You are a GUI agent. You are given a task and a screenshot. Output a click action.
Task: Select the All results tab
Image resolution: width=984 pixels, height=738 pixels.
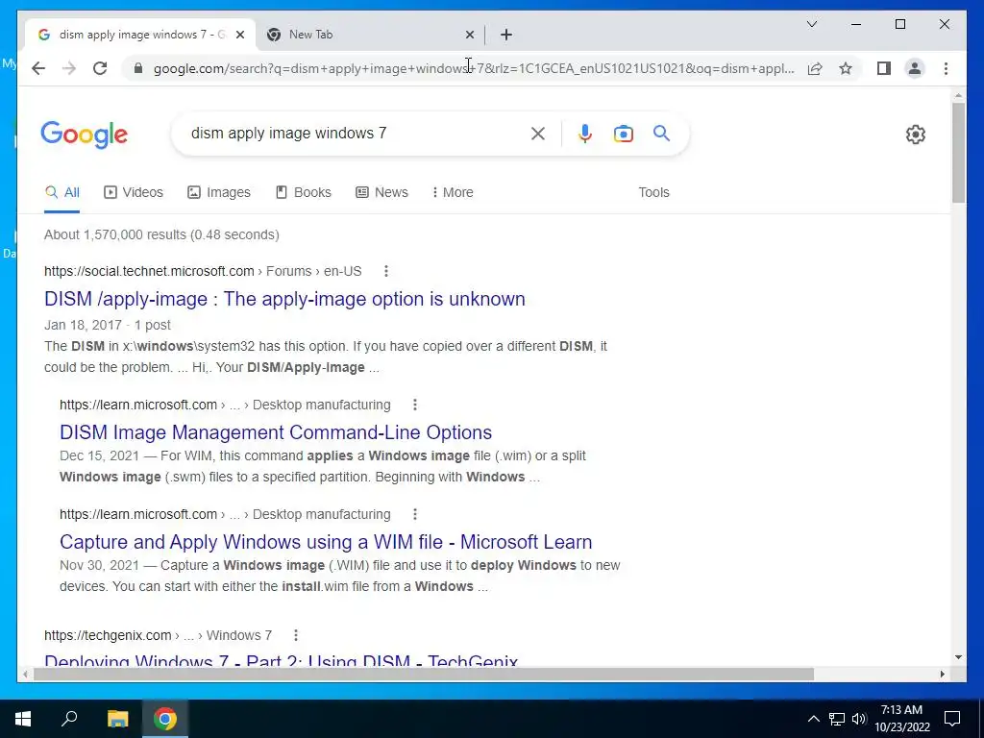[62, 192]
